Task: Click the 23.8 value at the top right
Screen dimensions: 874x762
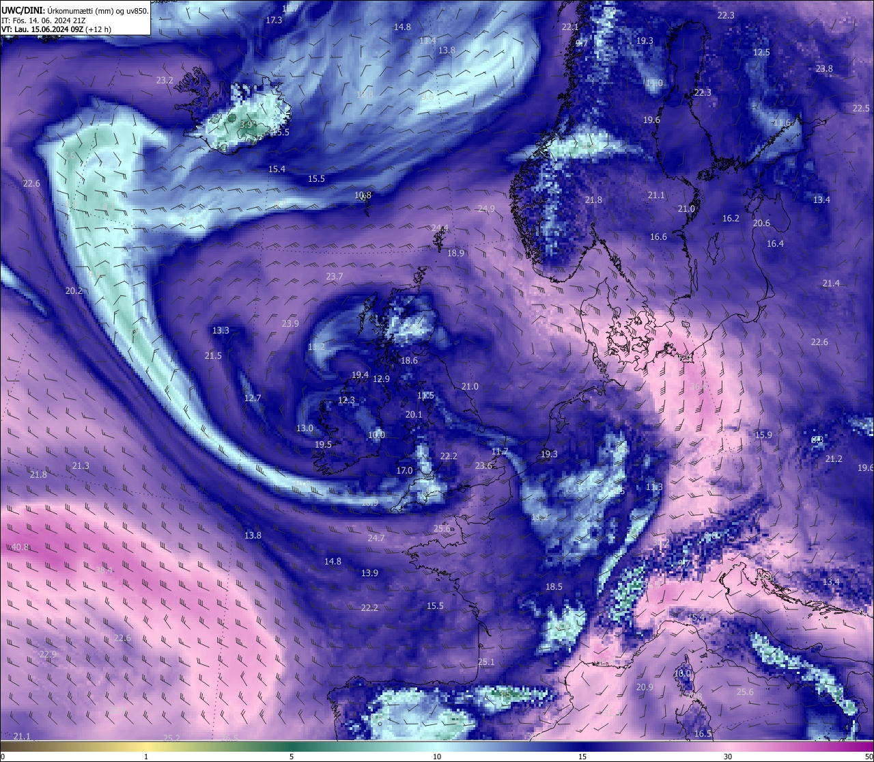Action: [824, 69]
